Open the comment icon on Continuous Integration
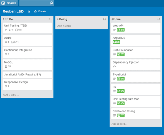164x135 pixels. coord(6,54)
